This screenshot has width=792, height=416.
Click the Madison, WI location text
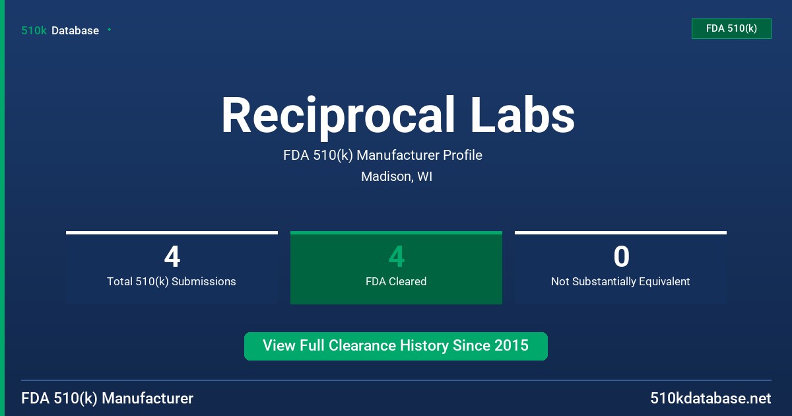pos(397,177)
